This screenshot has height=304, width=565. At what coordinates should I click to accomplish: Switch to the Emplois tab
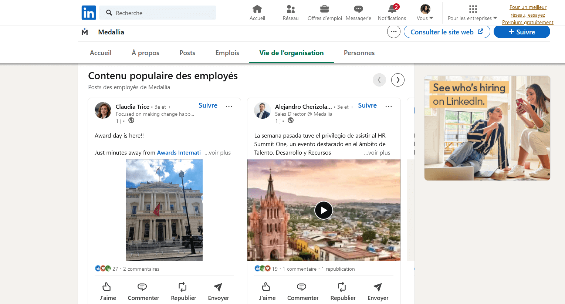tap(227, 53)
